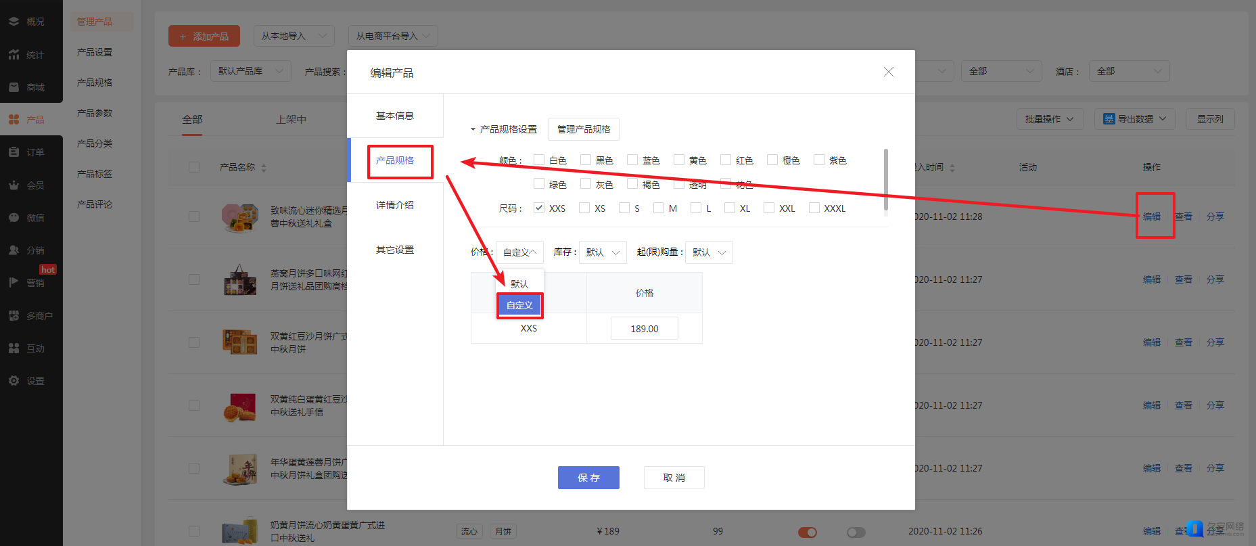Click the 保存 save button

point(588,478)
